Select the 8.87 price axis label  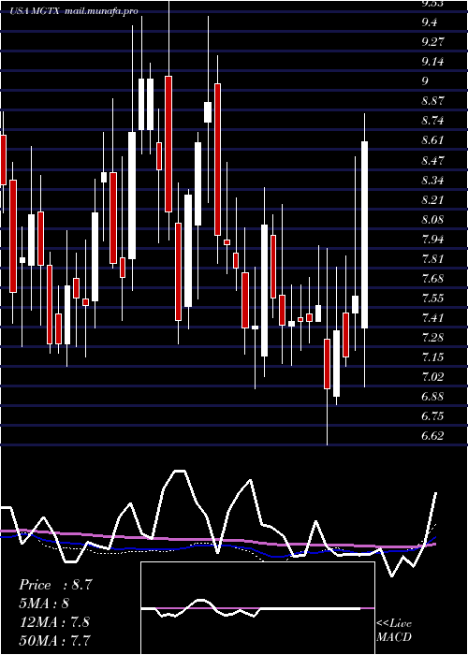[x=432, y=101]
